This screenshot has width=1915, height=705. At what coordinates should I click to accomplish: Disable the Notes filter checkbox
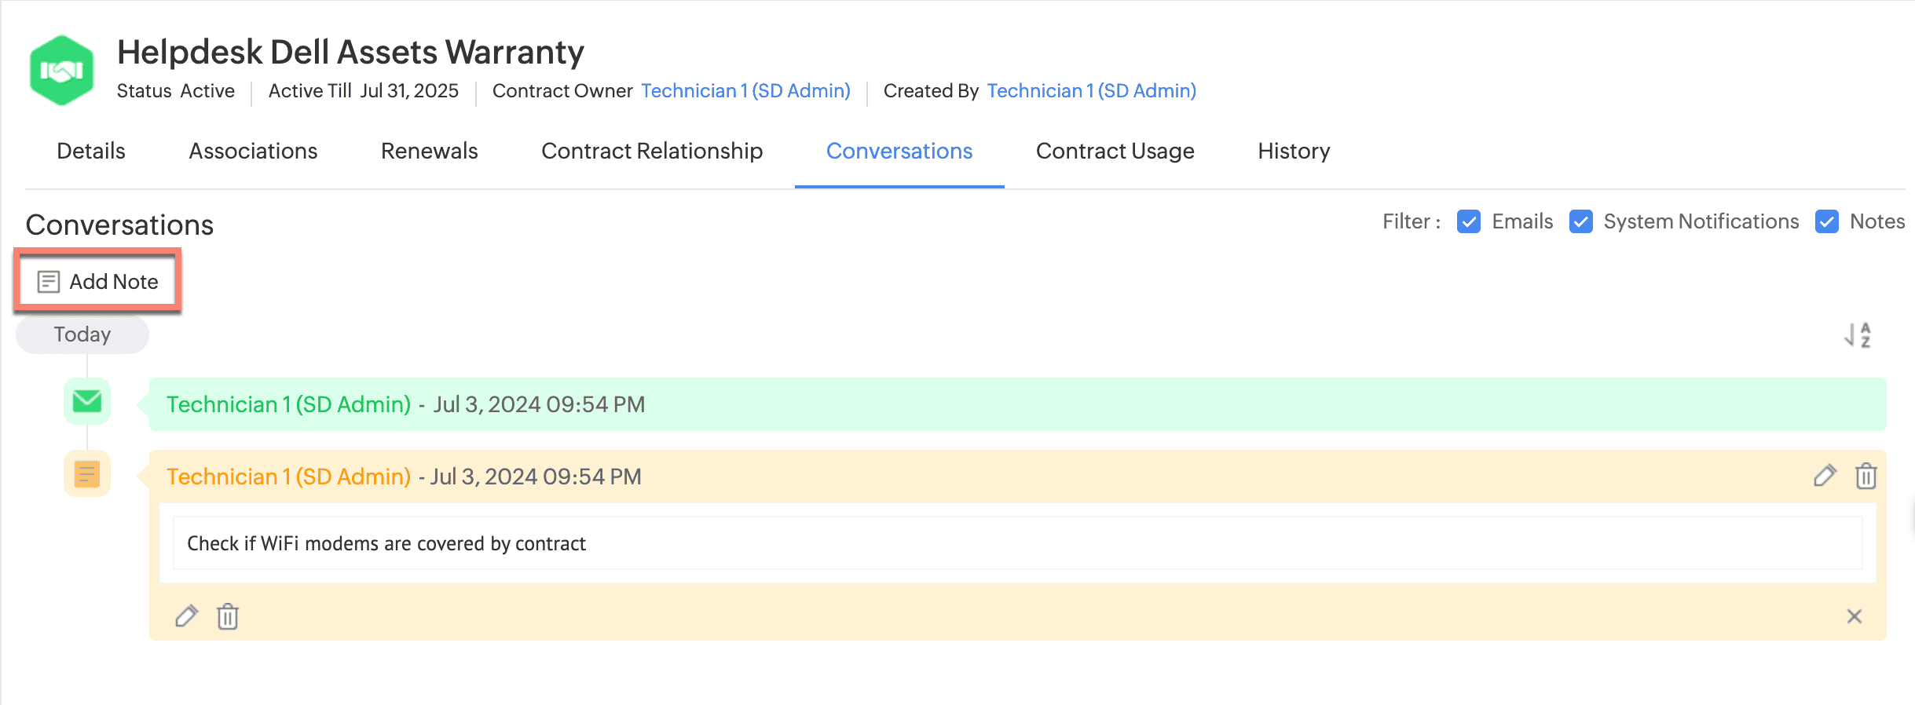(1826, 222)
